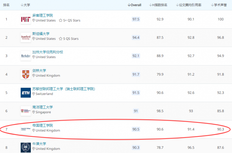The width and height of the screenshot is (232, 153).
Task: Select the 100 academic reputation value
Action: [221, 19]
